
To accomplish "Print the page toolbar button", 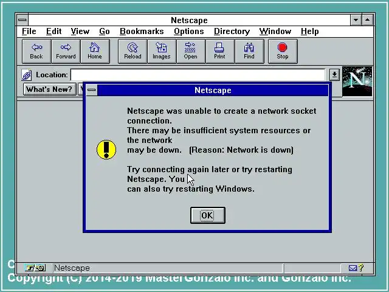I will coord(219,51).
